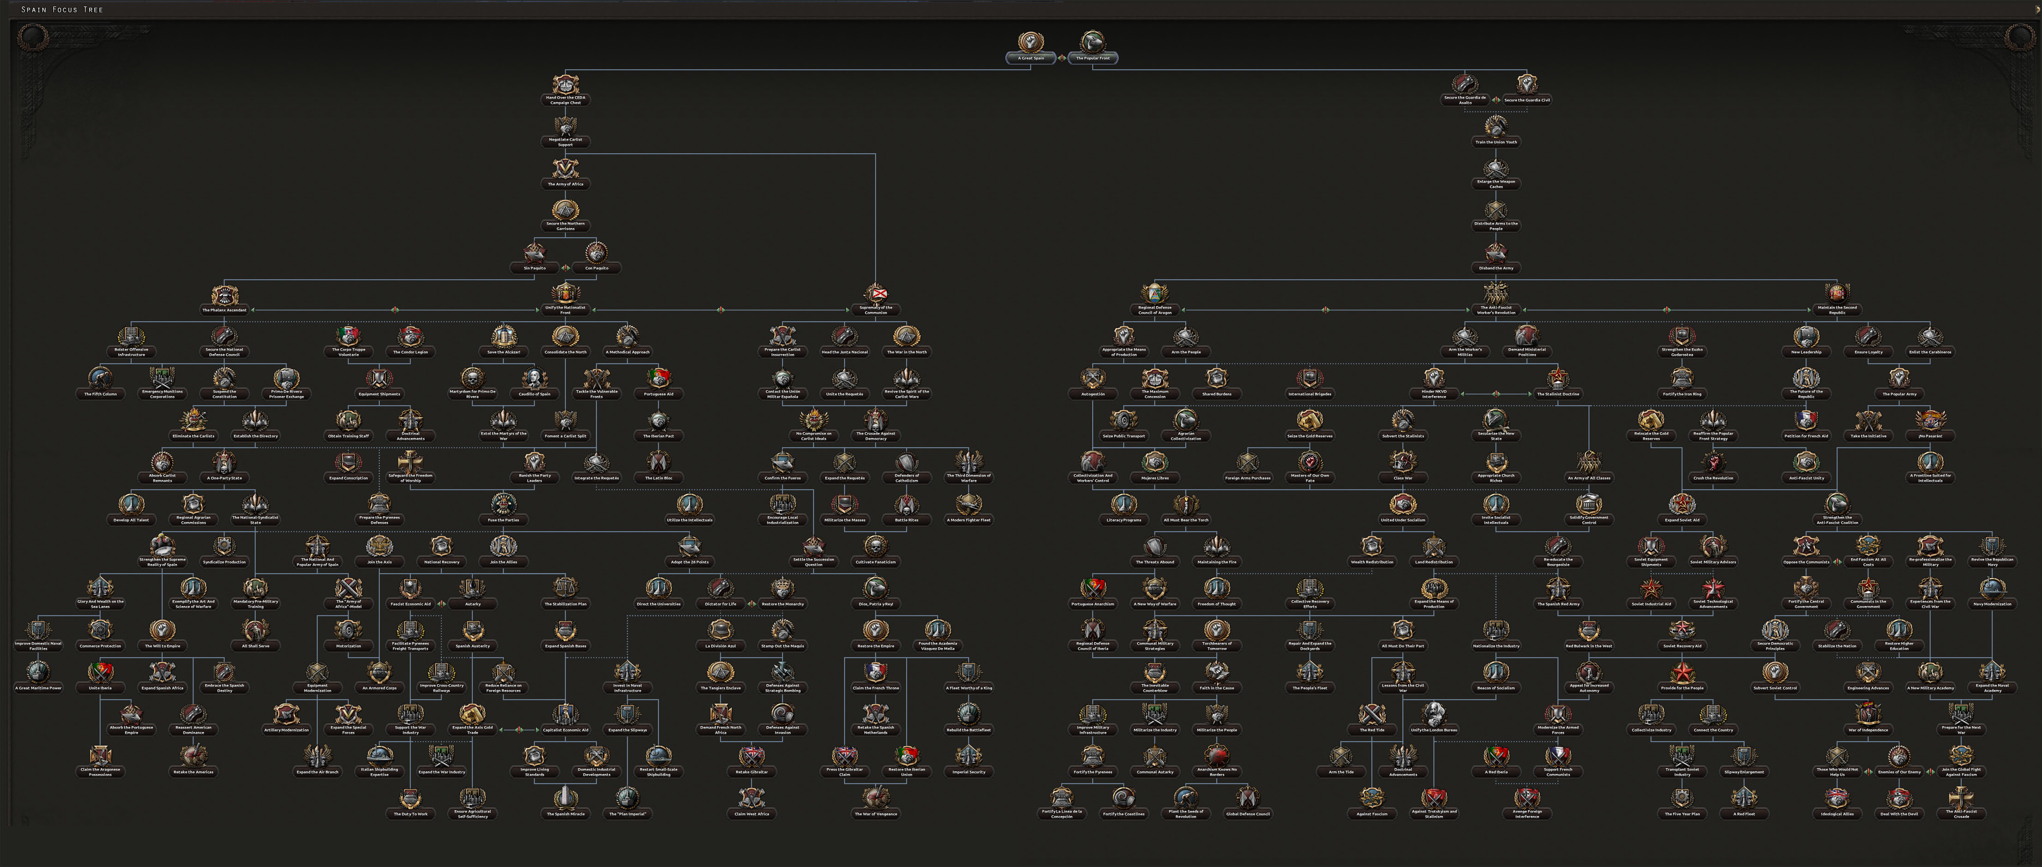Select Regional Defense Council of Aragon icon

click(1154, 293)
